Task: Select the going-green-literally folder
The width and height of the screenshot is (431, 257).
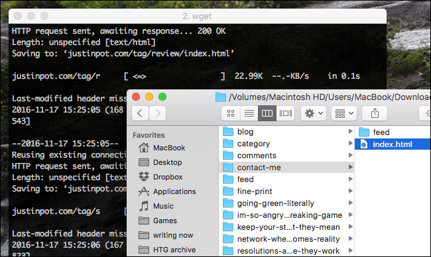Action: pyautogui.click(x=286, y=203)
